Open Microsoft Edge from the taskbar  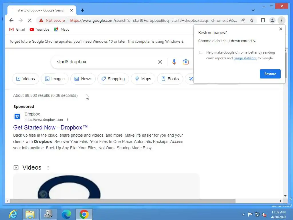[x=66, y=214]
